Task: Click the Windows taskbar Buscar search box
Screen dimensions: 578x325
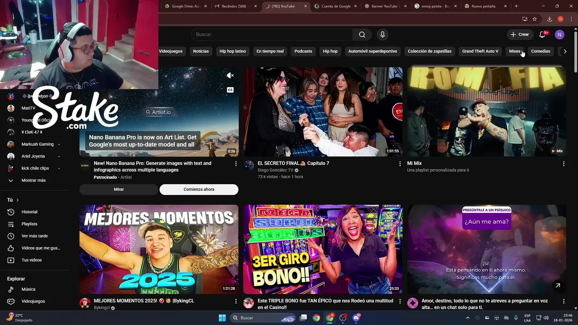Action: coord(263,318)
